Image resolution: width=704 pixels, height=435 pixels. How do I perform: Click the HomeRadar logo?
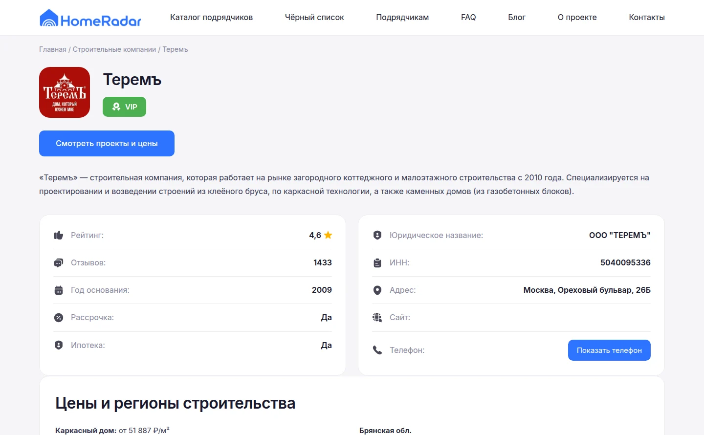[x=90, y=18]
